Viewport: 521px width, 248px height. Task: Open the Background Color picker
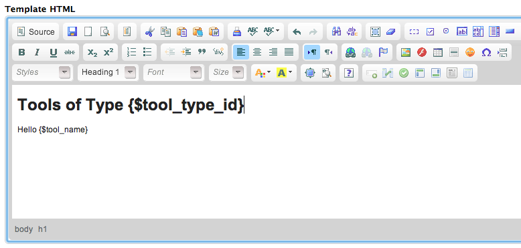click(x=284, y=73)
